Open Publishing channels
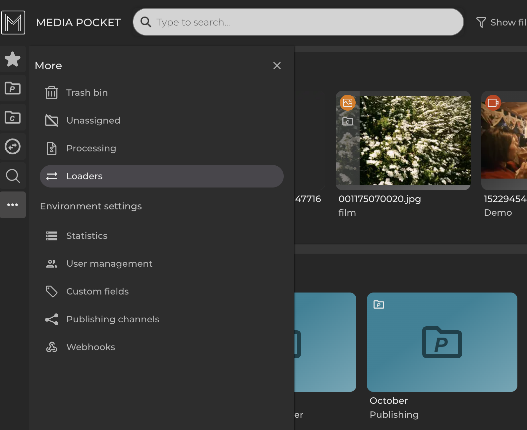 click(x=113, y=319)
